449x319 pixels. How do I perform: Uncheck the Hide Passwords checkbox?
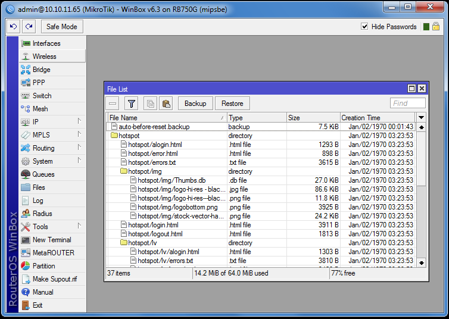tap(364, 27)
